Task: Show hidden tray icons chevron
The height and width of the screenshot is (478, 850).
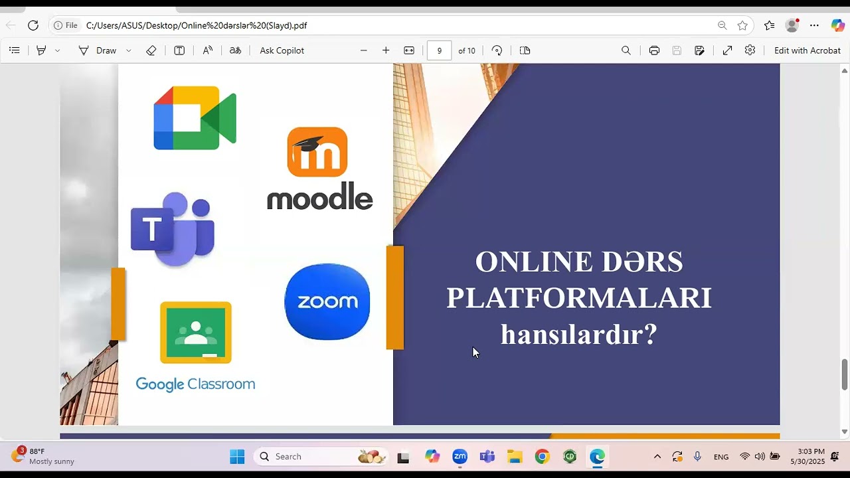Action: (657, 457)
